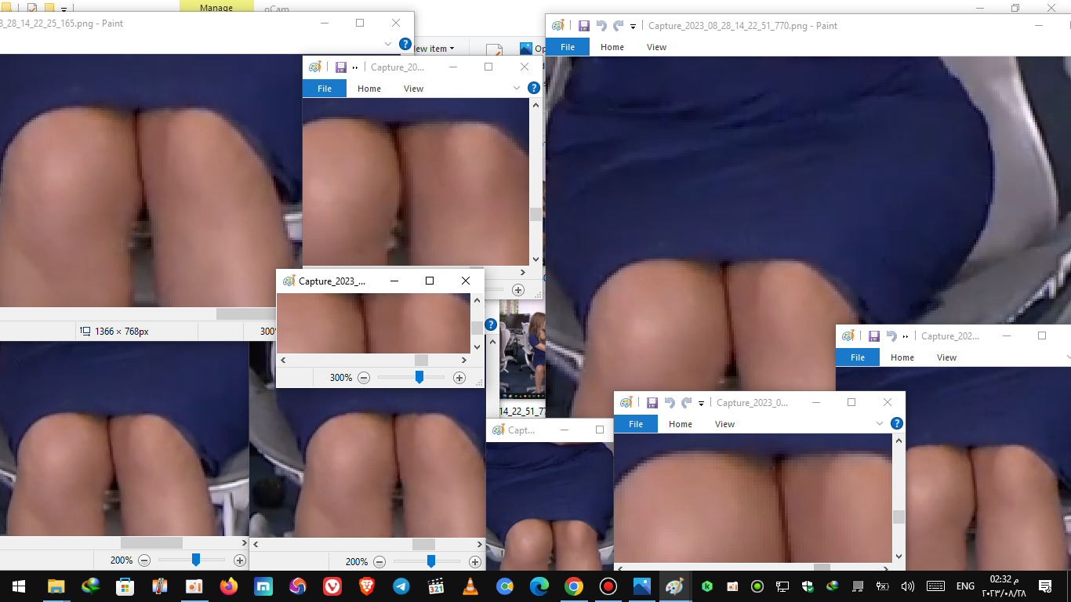Click zoom in plus button next to 300%
Screen dimensions: 1071x602
pos(459,378)
